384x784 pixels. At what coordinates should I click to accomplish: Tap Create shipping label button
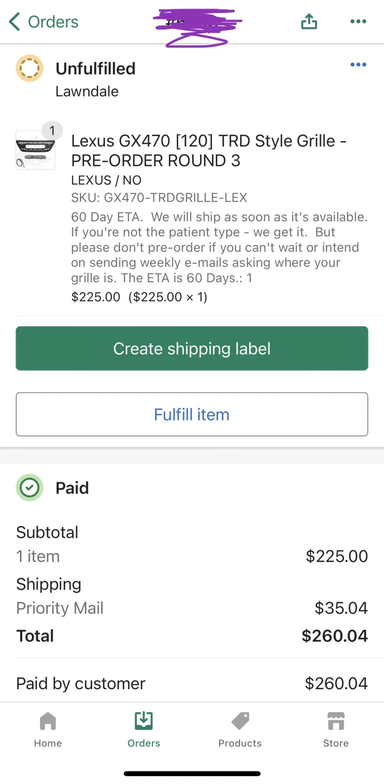coord(192,348)
